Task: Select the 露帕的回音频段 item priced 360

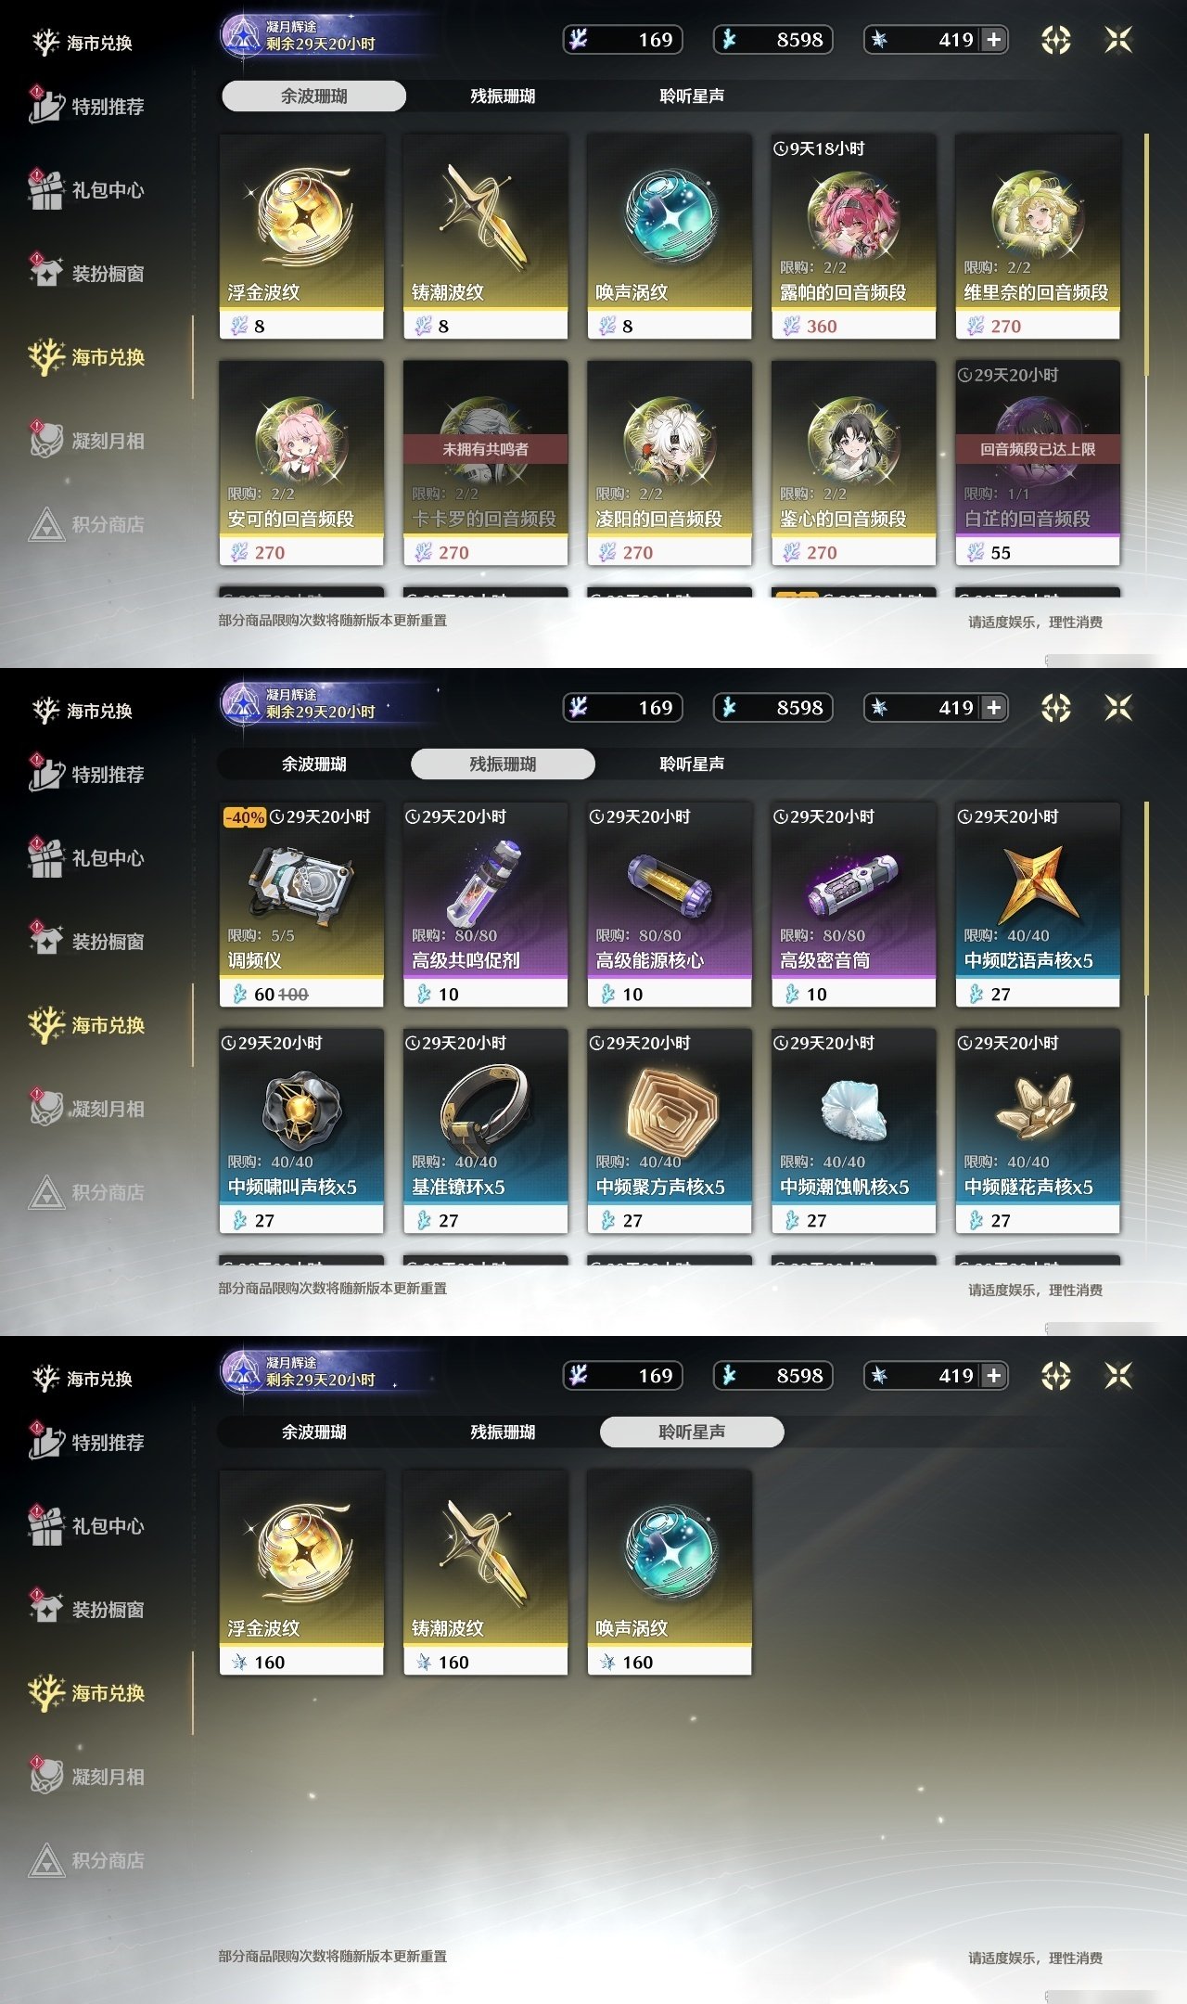Action: pos(853,237)
